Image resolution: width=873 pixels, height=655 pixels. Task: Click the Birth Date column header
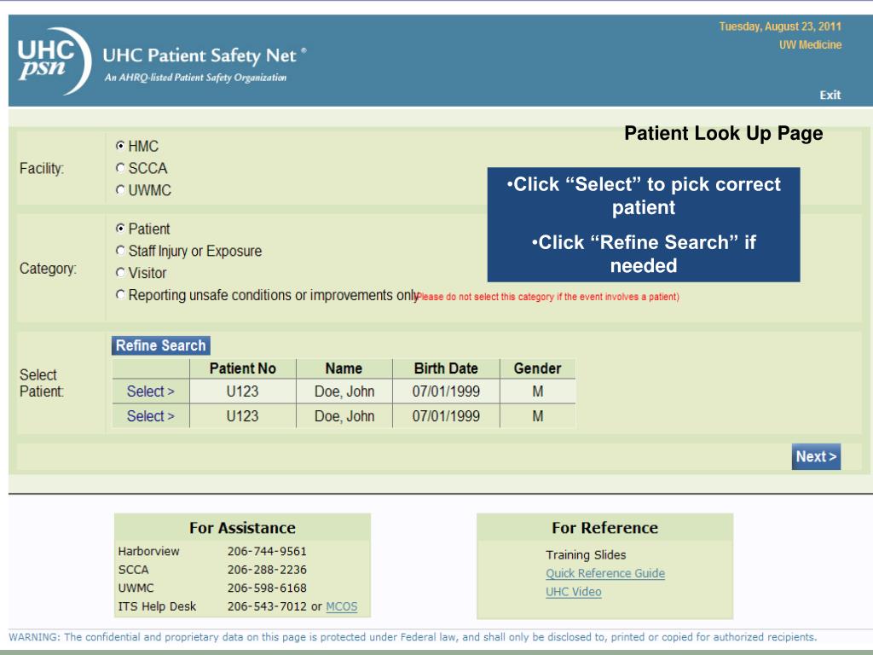(x=446, y=368)
